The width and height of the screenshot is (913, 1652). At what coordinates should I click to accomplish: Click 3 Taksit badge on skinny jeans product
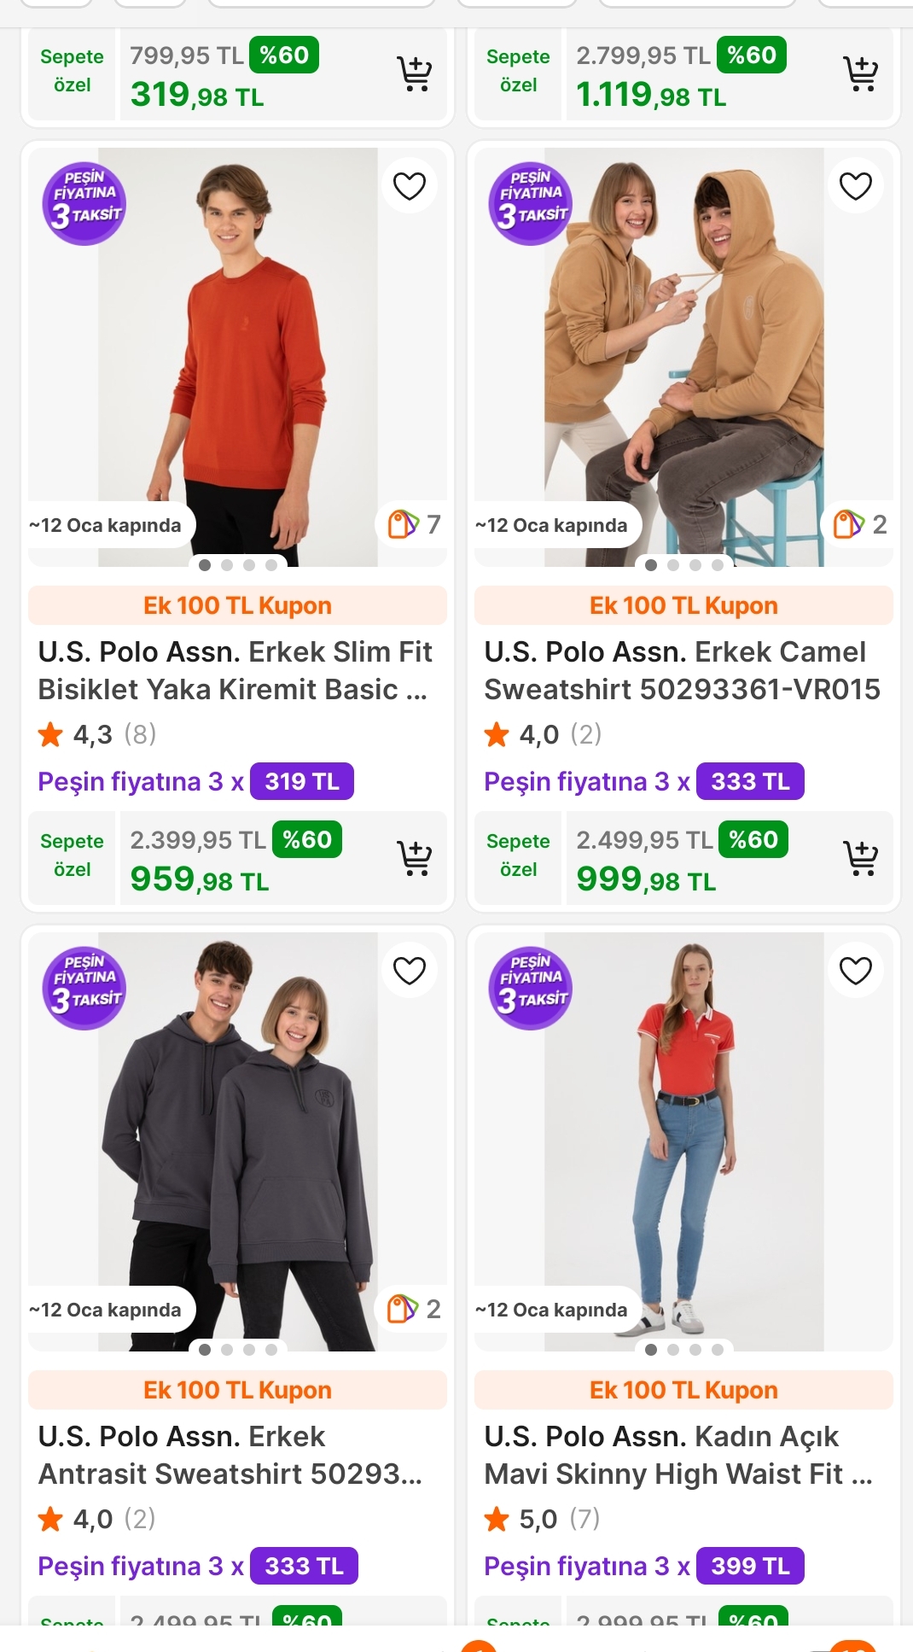click(530, 988)
